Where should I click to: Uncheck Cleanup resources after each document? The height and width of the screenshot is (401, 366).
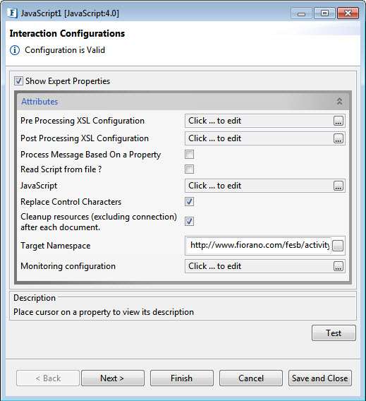(189, 221)
